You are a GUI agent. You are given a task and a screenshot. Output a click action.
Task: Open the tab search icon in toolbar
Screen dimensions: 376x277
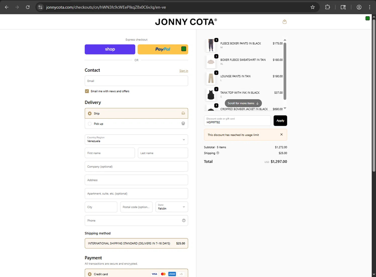coord(343,7)
